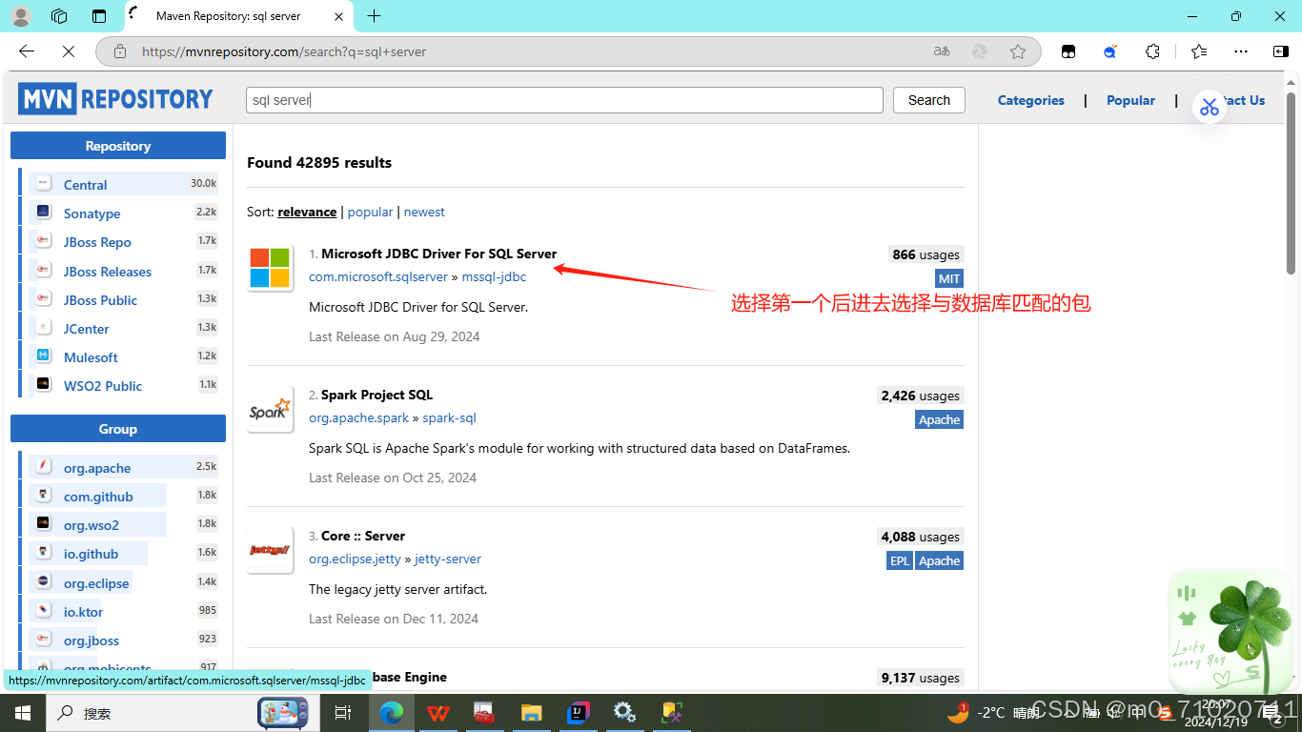Click the translate page icon
Viewport: 1302px width, 732px height.
(942, 51)
